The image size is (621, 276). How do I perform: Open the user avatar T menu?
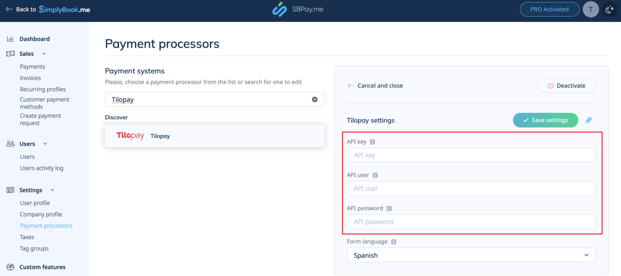590,9
